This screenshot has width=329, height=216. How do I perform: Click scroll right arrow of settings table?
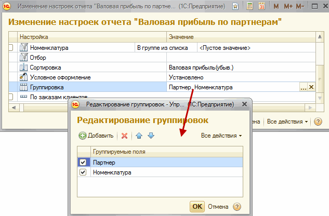point(310,108)
